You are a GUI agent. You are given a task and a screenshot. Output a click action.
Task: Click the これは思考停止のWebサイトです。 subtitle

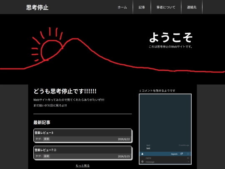pyautogui.click(x=170, y=47)
